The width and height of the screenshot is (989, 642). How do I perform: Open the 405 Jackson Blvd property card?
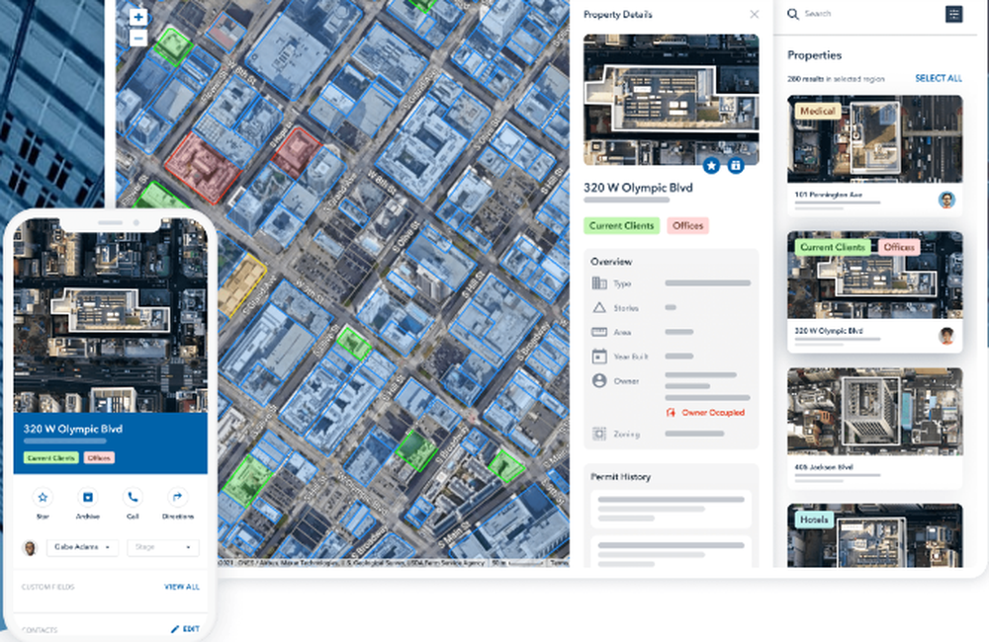[x=875, y=429]
